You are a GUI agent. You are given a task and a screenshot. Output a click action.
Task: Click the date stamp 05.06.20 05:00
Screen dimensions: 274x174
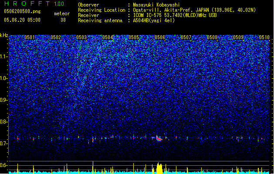[22, 20]
